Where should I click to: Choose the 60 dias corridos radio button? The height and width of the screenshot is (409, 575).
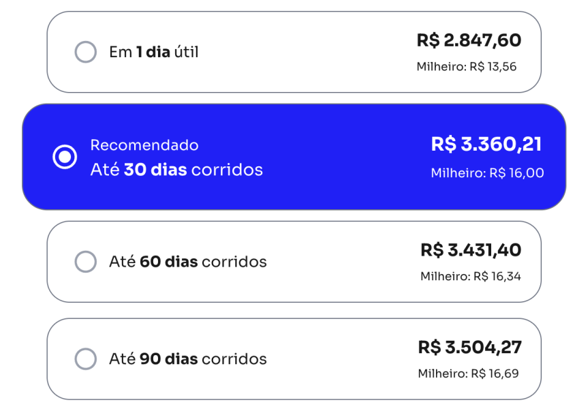point(85,262)
